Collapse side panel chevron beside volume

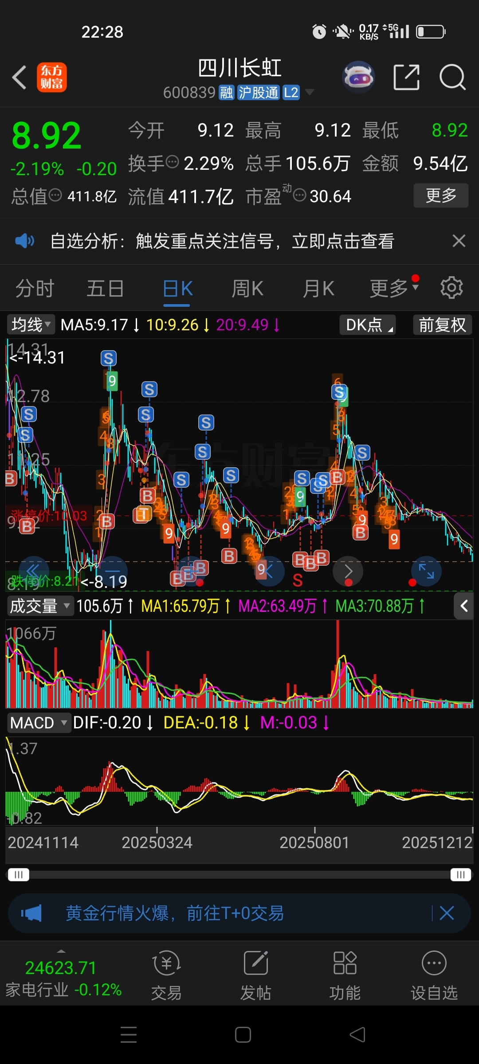(464, 606)
